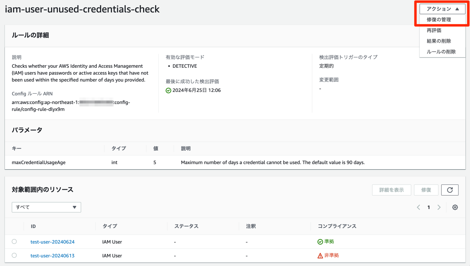Image resolution: width=470 pixels, height=266 pixels.
Task: Select the radio button for test-user-20240624
Action: point(14,241)
